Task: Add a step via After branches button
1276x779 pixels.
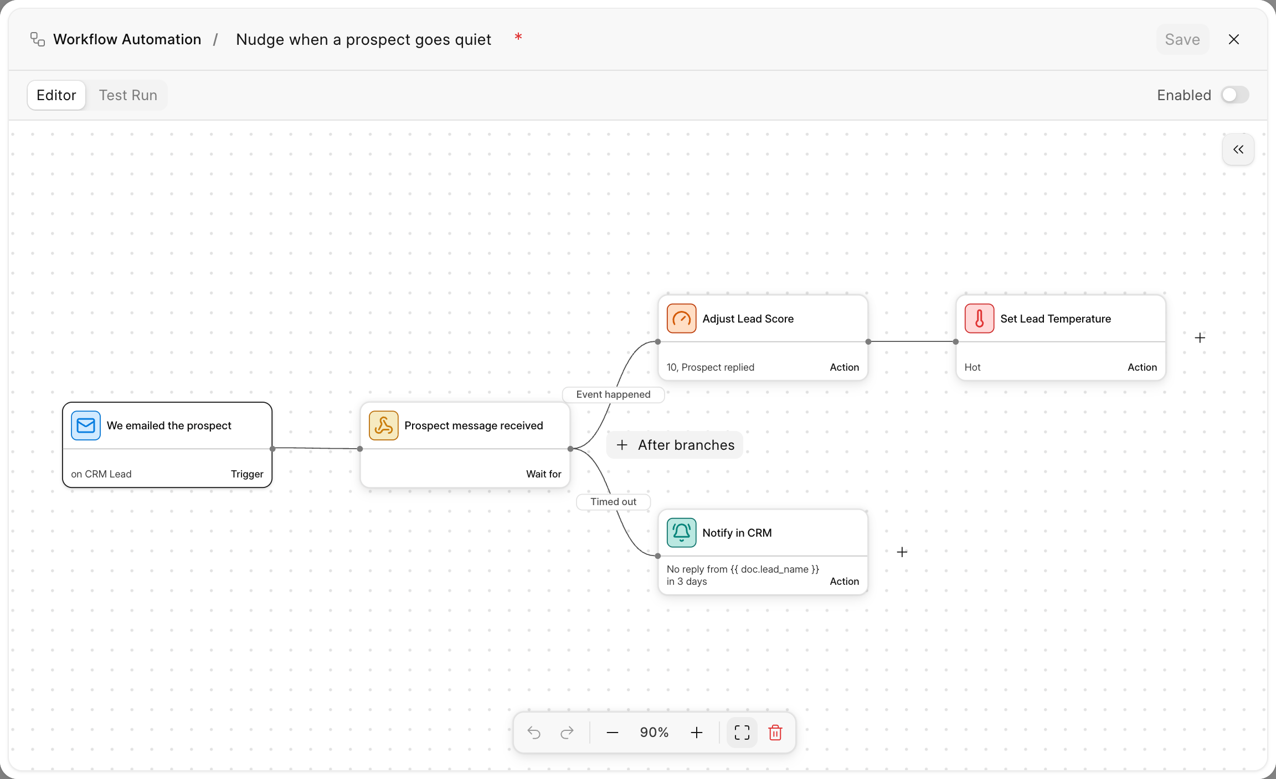Action: pyautogui.click(x=675, y=445)
